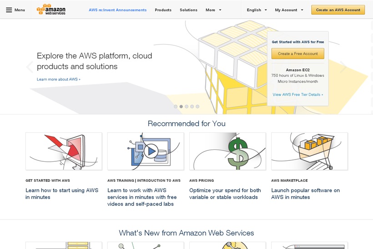Follow the Learn more about AWS link
Screen dimensions: 373x249
59,79
